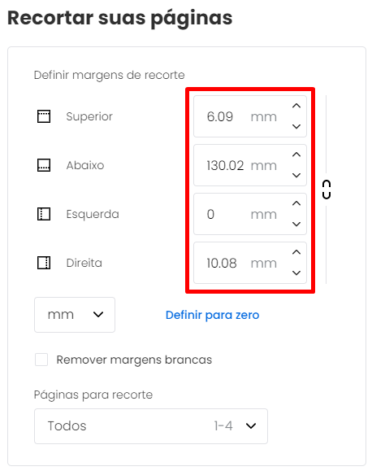Open the Páginas para recorte dropdown

[151, 426]
